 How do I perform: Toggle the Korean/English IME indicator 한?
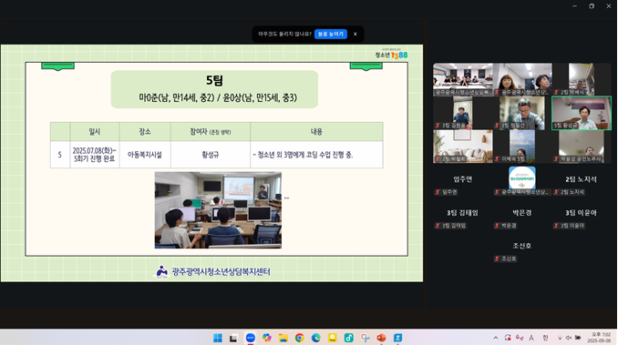(x=545, y=338)
